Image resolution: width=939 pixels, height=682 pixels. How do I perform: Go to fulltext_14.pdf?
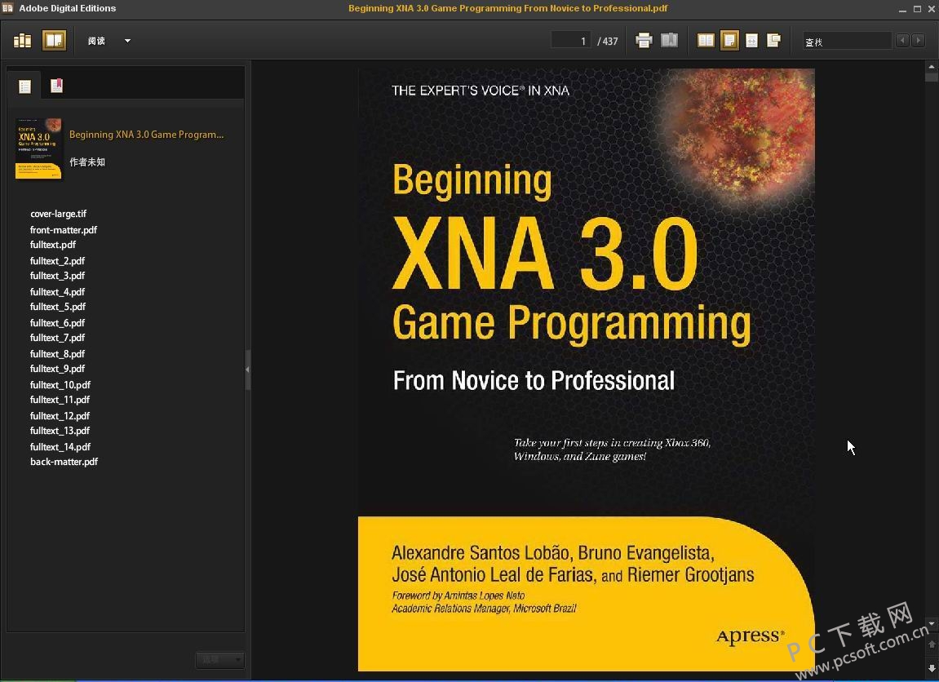(x=60, y=448)
